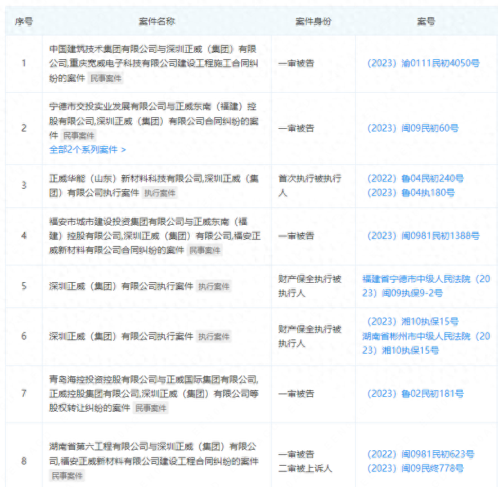This screenshot has height=487, width=498.
Task: Open 福建省宁德市中级人民法院 闽09执保9-2号 link
Action: 426,286
